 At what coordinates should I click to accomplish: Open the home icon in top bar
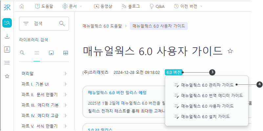22,6
